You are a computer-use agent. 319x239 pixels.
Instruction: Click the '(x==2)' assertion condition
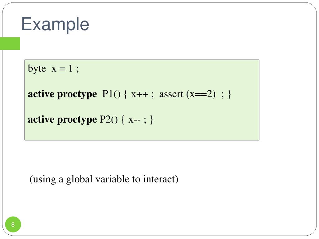(x=201, y=94)
